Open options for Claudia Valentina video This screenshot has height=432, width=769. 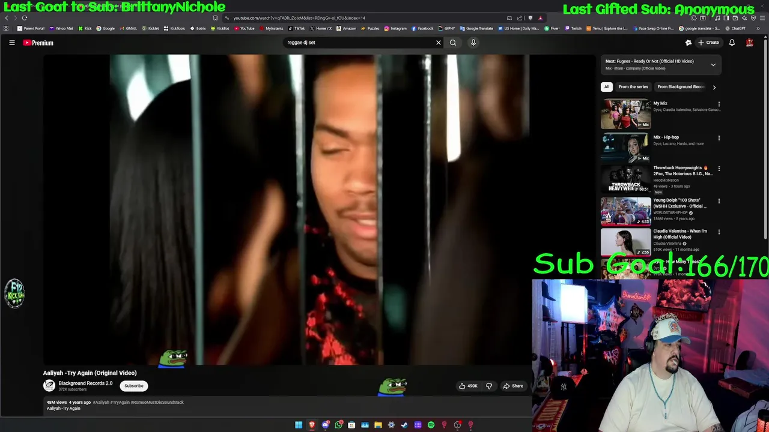point(719,232)
